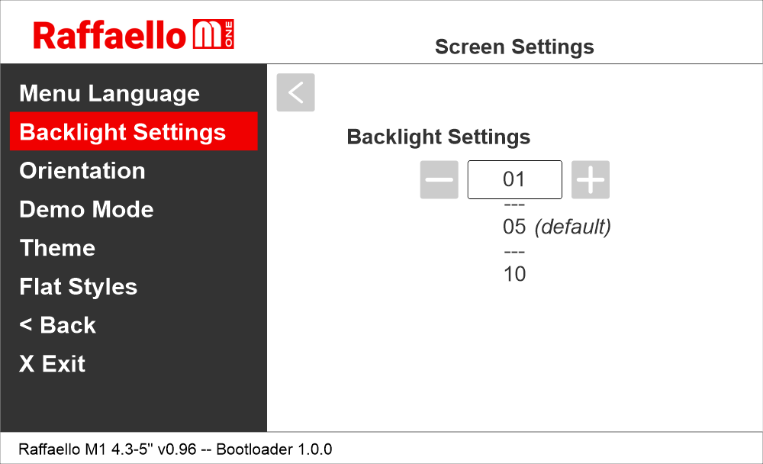Click the Screen Settings page title
This screenshot has height=464, width=763.
click(x=514, y=47)
